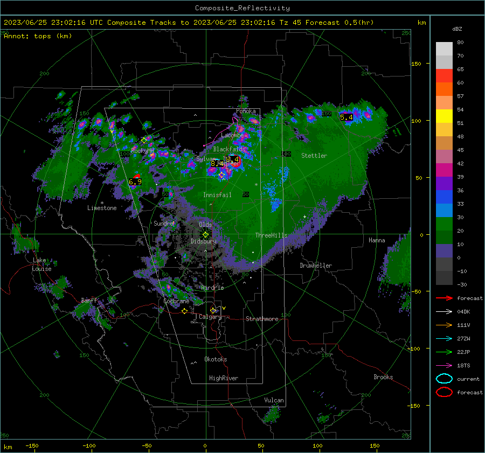The image size is (485, 453).
Task: Click the 6.9 storm top label
Action: [135, 182]
